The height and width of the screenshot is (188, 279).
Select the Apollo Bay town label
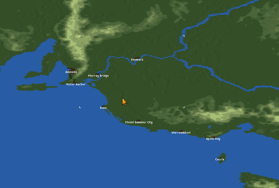[213, 139]
